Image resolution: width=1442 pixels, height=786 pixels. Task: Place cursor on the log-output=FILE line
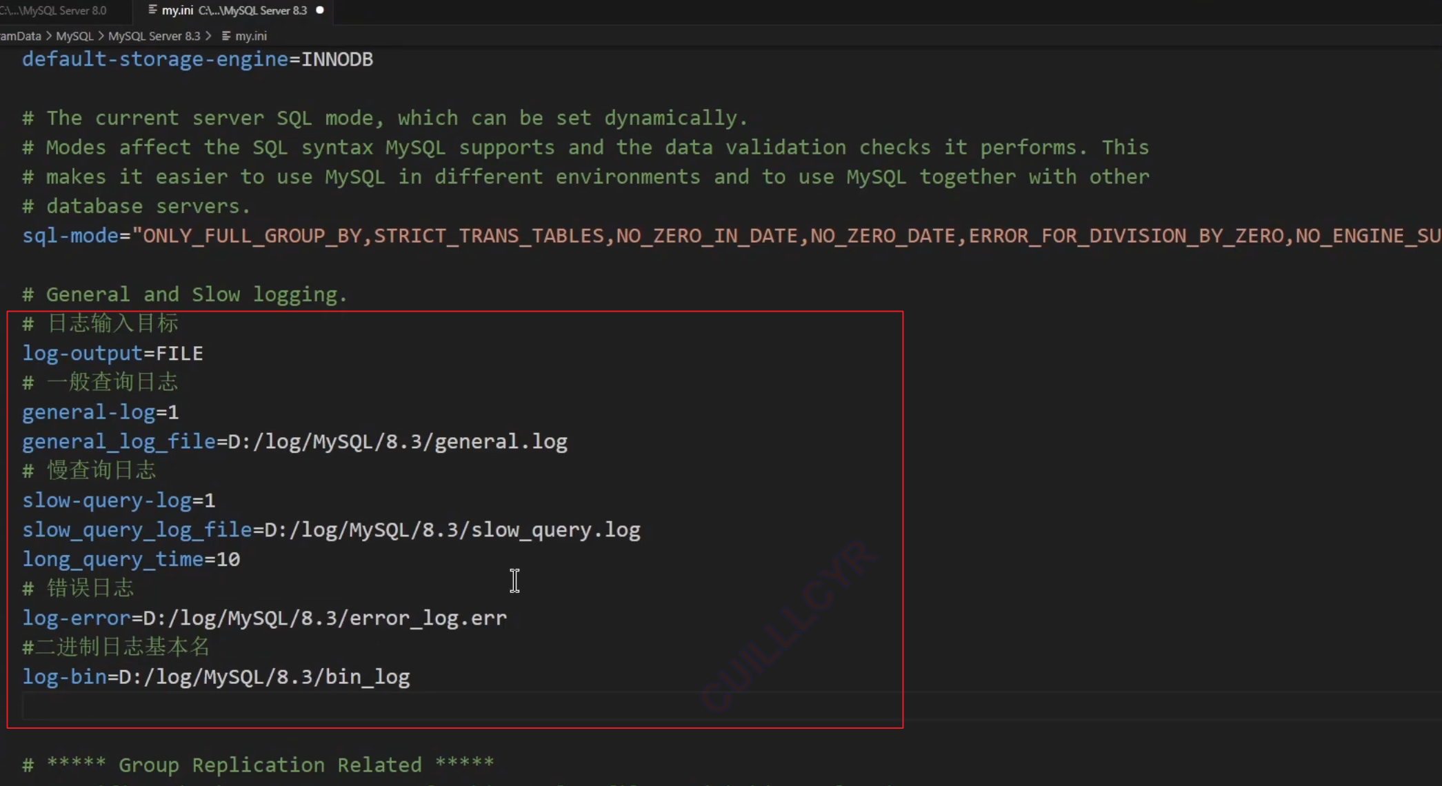tap(113, 354)
